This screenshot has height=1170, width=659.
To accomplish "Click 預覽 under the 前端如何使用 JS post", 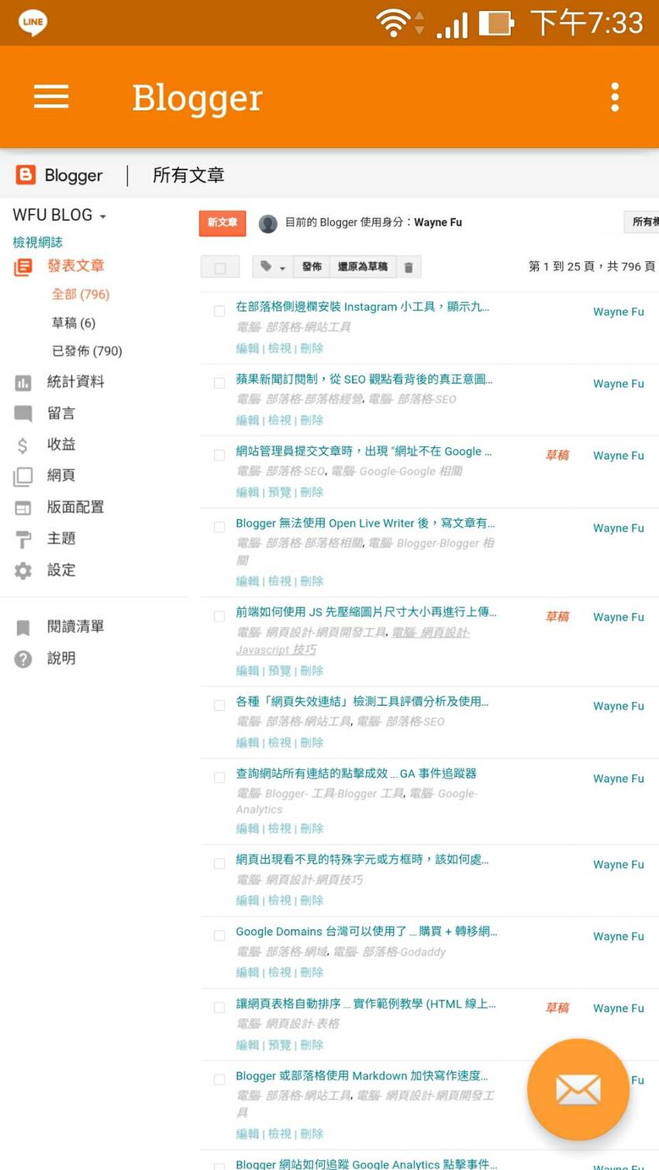I will 279,671.
